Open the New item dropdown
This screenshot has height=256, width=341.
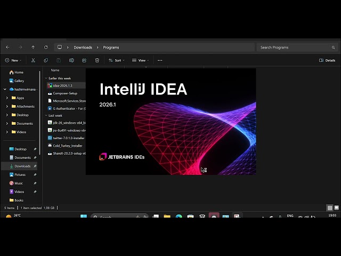(13, 60)
